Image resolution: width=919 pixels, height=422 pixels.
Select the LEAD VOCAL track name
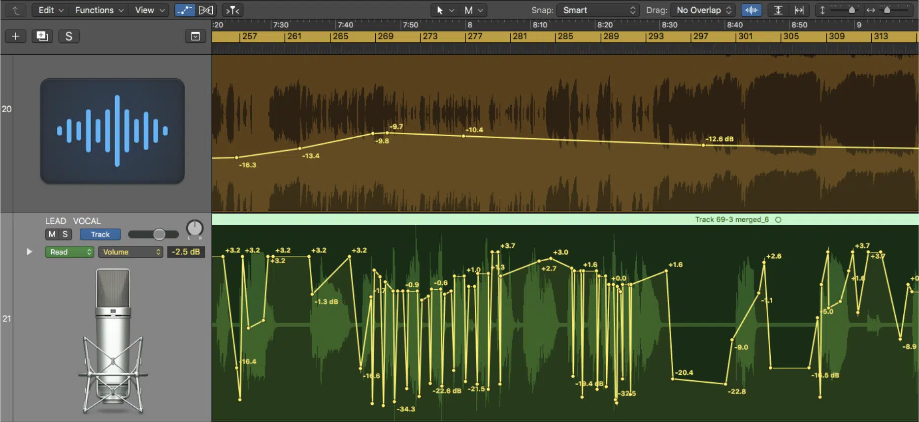point(73,221)
